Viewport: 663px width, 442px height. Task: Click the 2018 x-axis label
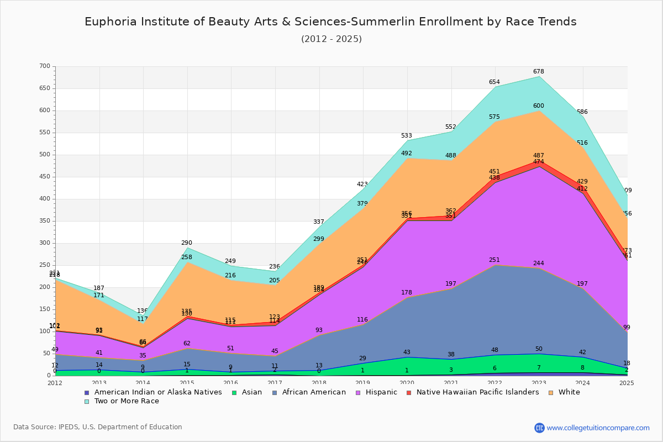[319, 383]
